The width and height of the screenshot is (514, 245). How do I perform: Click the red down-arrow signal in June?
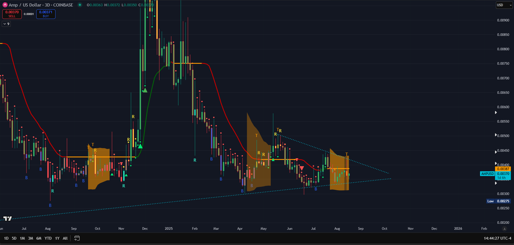click(x=302, y=168)
